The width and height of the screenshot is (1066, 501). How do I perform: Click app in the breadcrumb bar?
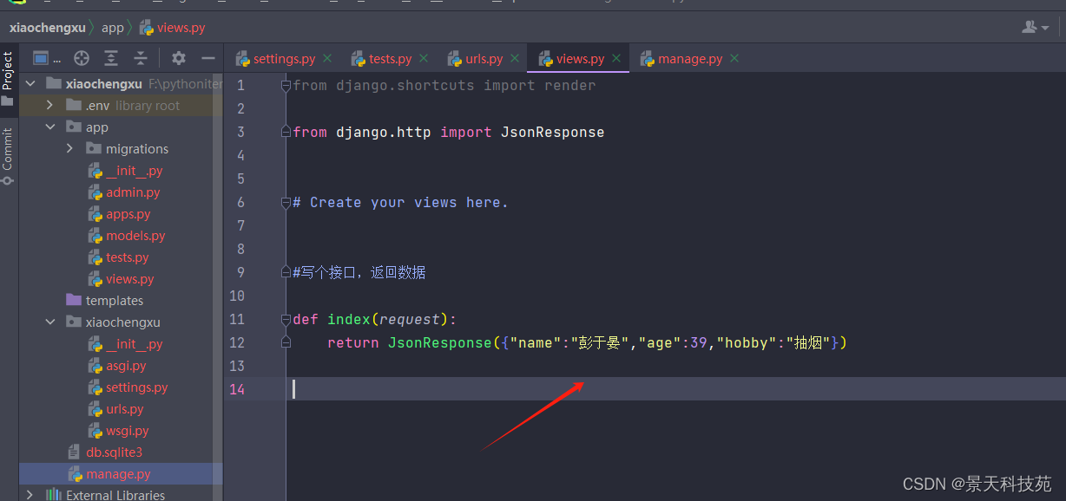point(113,28)
